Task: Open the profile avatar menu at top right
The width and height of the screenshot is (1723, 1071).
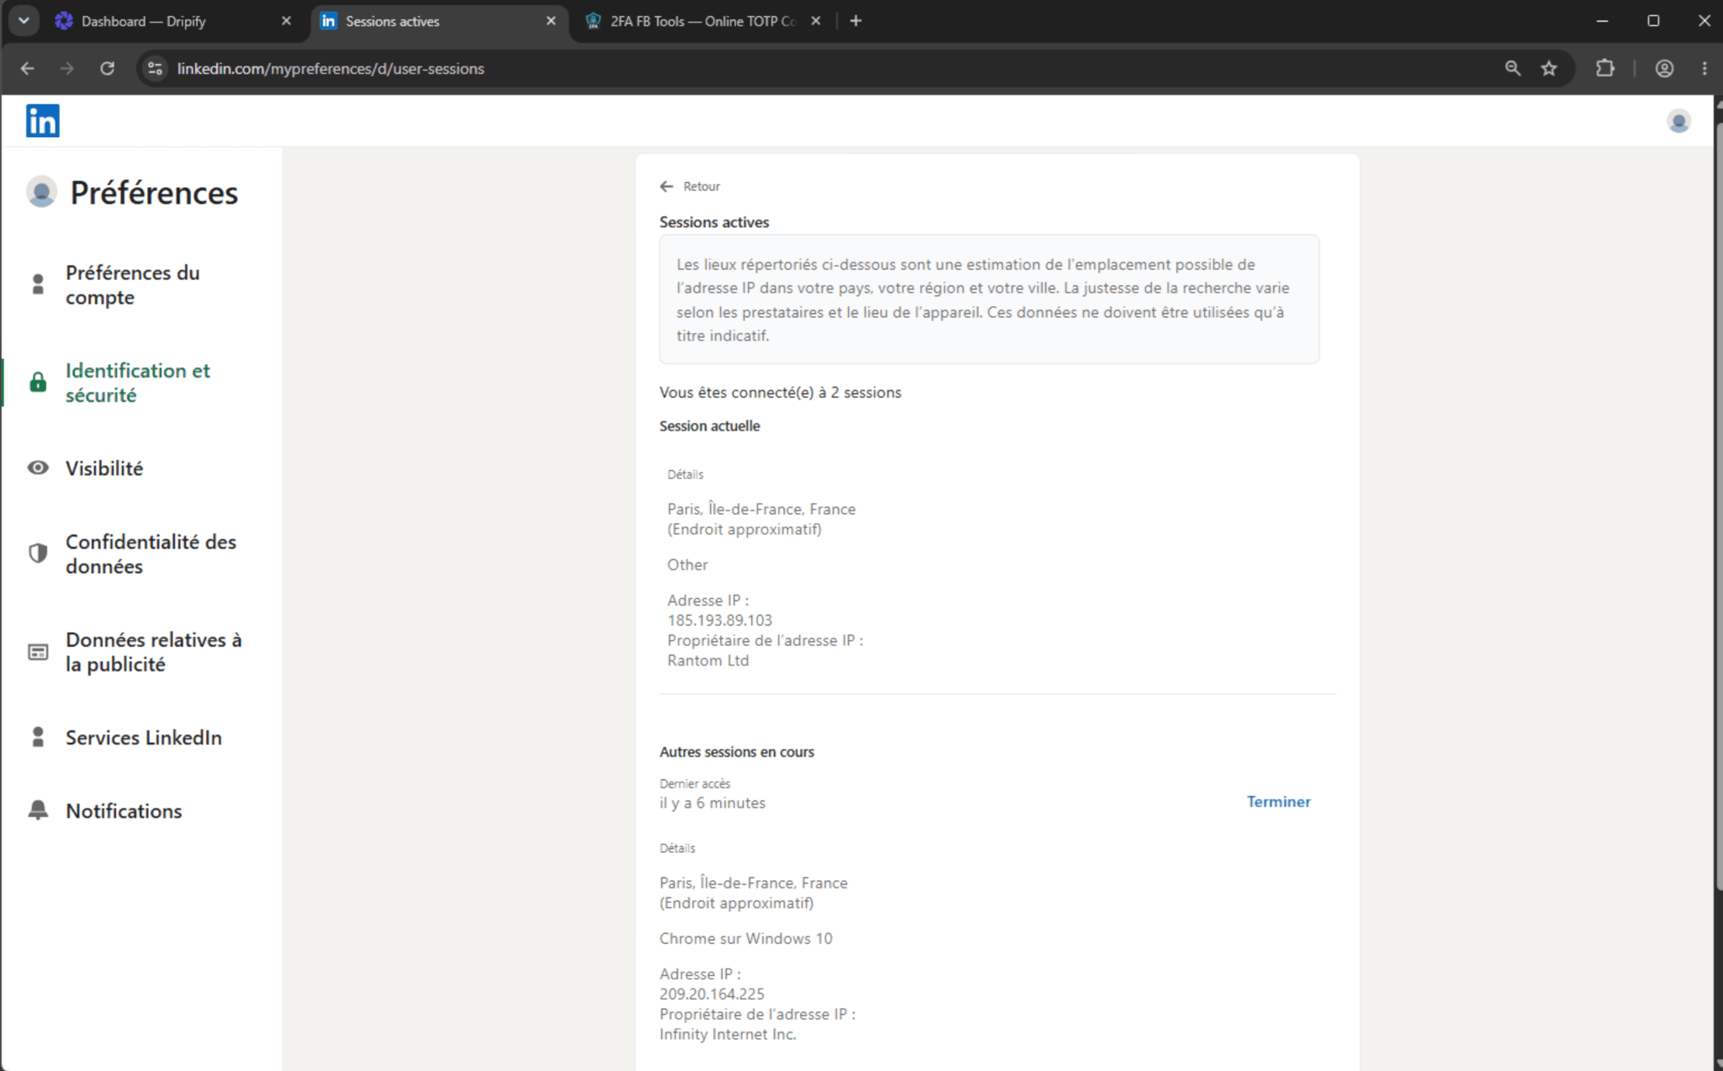Action: (x=1678, y=121)
